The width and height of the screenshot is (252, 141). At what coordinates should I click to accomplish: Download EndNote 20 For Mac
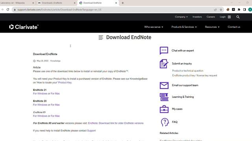click(55, 105)
